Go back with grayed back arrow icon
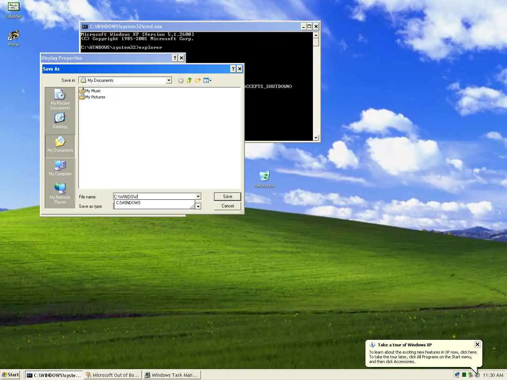Screen dimensions: 507x380 (181, 80)
